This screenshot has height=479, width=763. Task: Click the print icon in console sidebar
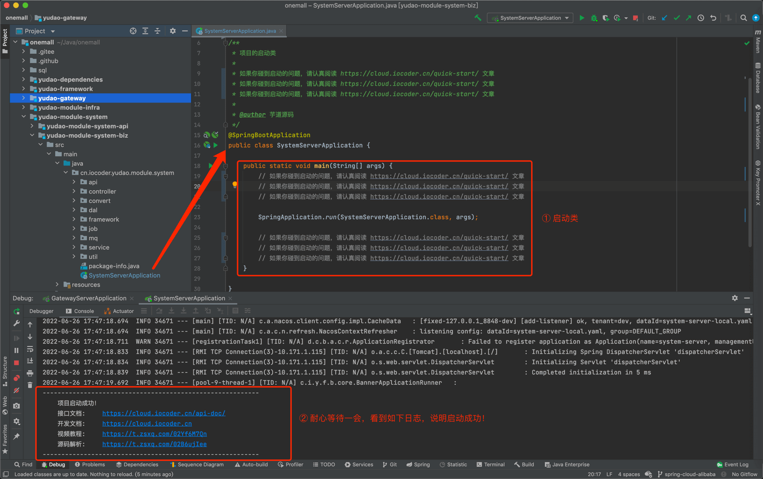(30, 373)
